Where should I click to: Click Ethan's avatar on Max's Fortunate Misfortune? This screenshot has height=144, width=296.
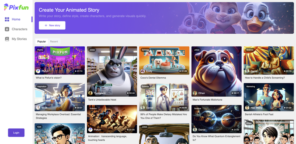tap(195, 93)
